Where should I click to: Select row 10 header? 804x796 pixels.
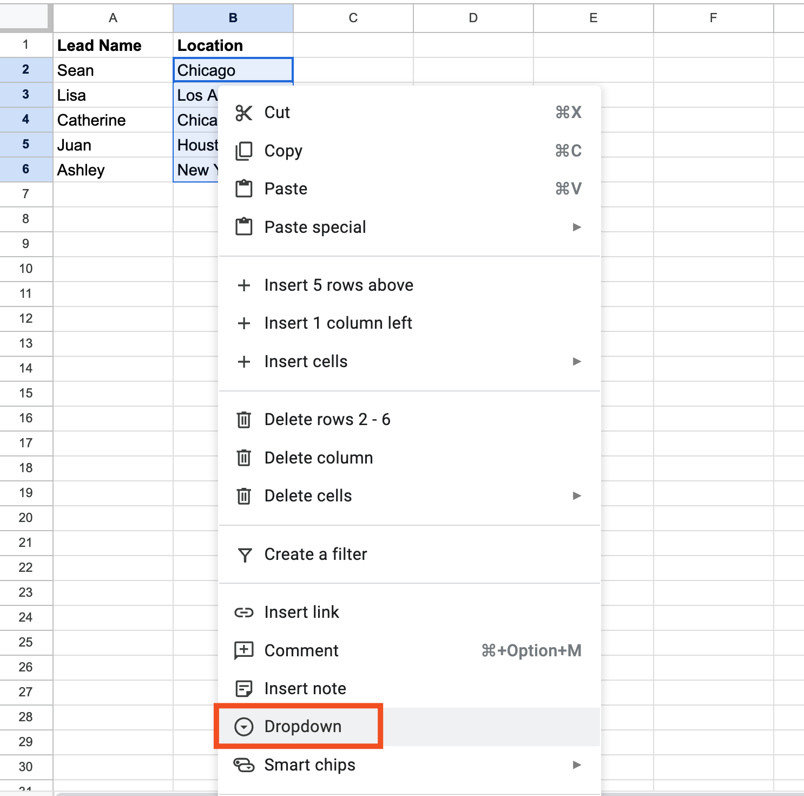click(x=26, y=269)
